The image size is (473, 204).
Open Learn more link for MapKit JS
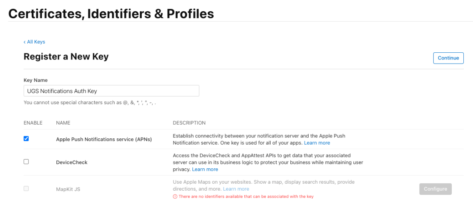tap(236, 189)
